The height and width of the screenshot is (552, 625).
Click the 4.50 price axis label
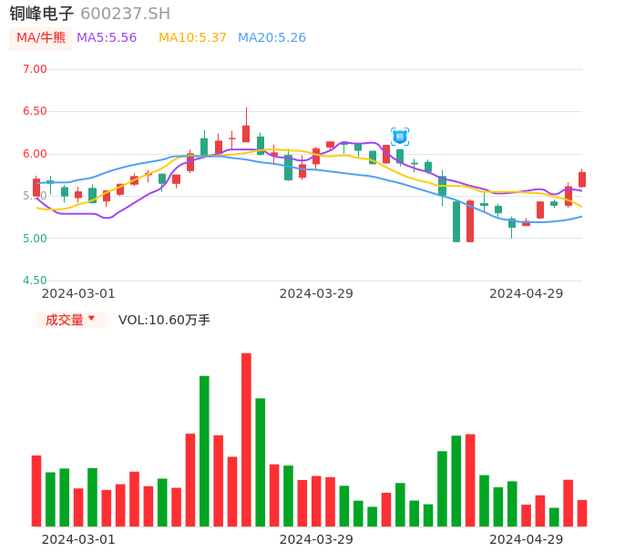[35, 281]
